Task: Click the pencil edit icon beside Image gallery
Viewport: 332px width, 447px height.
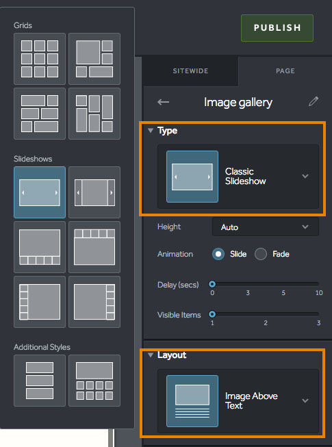Action: (x=314, y=101)
